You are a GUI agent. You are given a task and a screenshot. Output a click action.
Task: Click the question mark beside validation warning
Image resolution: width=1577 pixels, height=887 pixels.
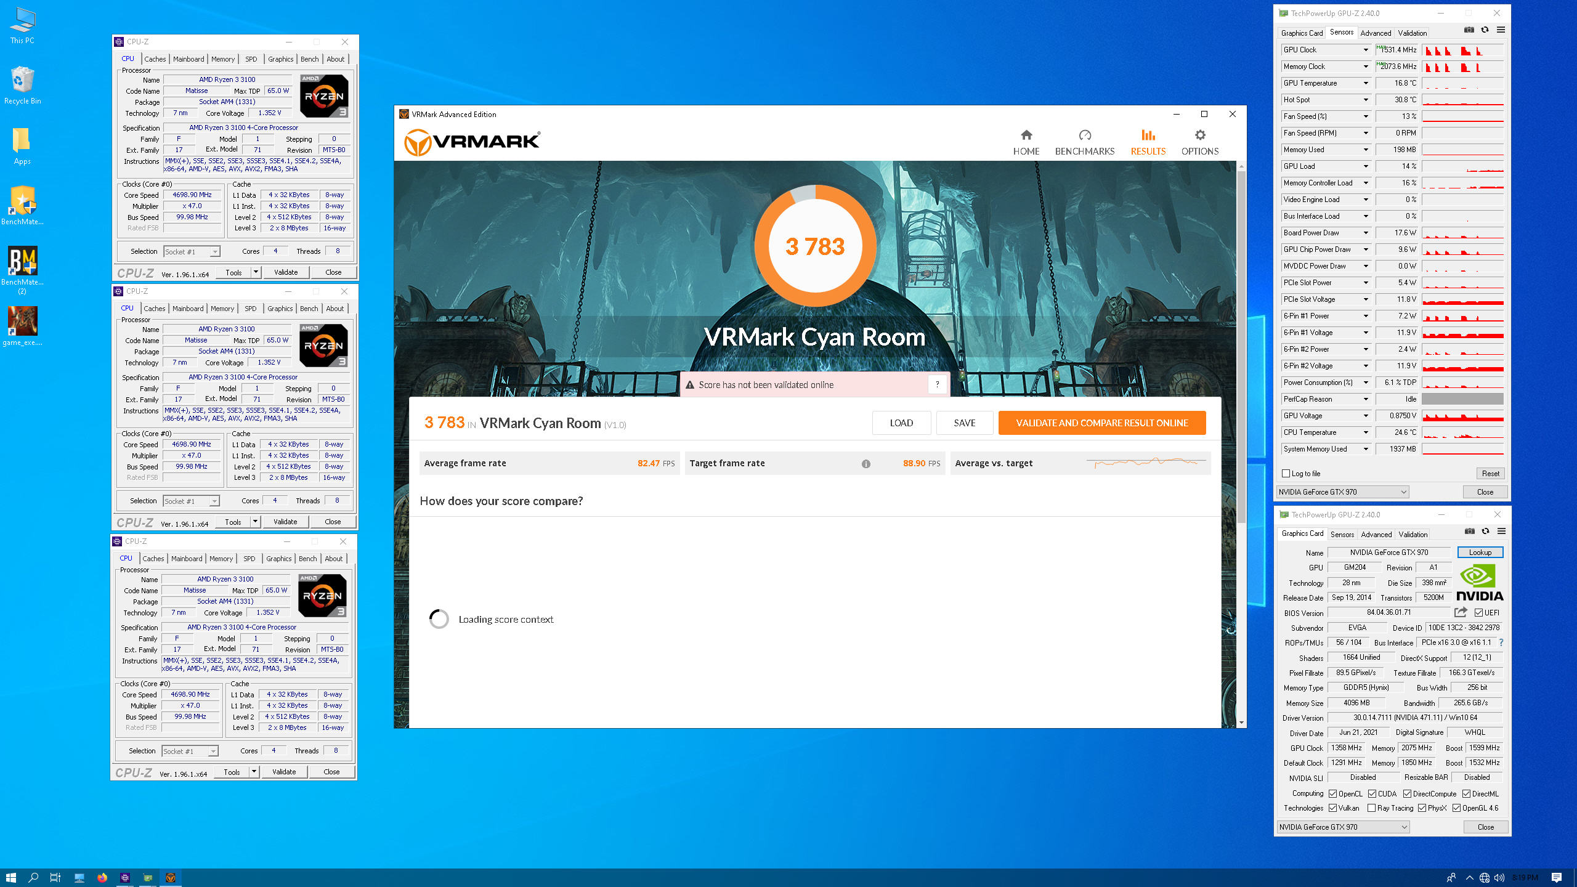937,384
